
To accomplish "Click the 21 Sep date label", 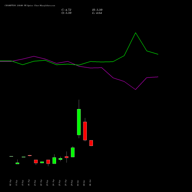I will (x=35, y=183).
